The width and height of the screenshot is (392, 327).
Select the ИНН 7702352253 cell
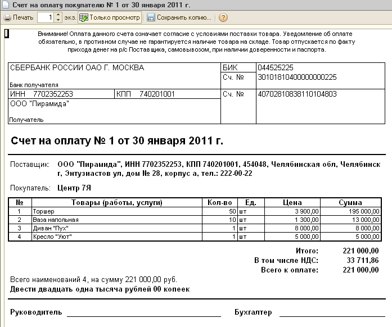pyautogui.click(x=61, y=94)
